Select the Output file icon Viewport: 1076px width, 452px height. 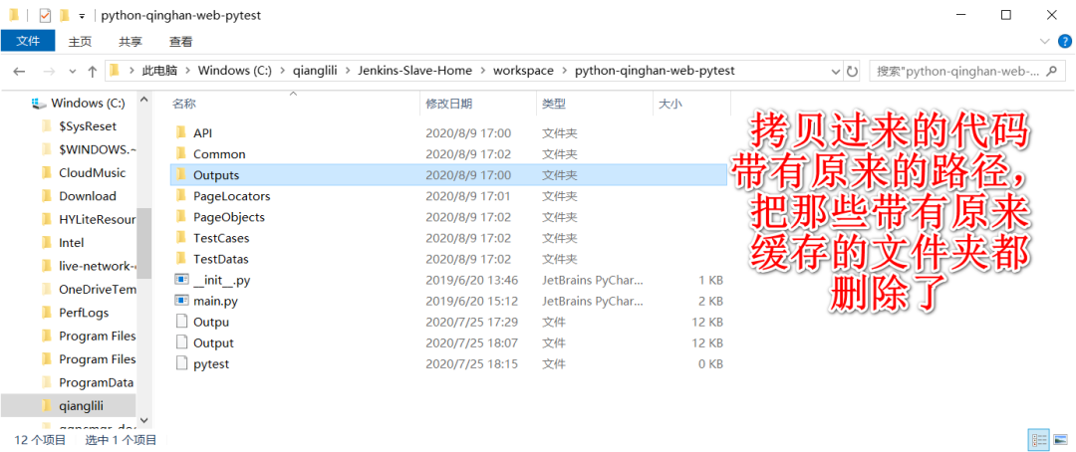point(181,342)
